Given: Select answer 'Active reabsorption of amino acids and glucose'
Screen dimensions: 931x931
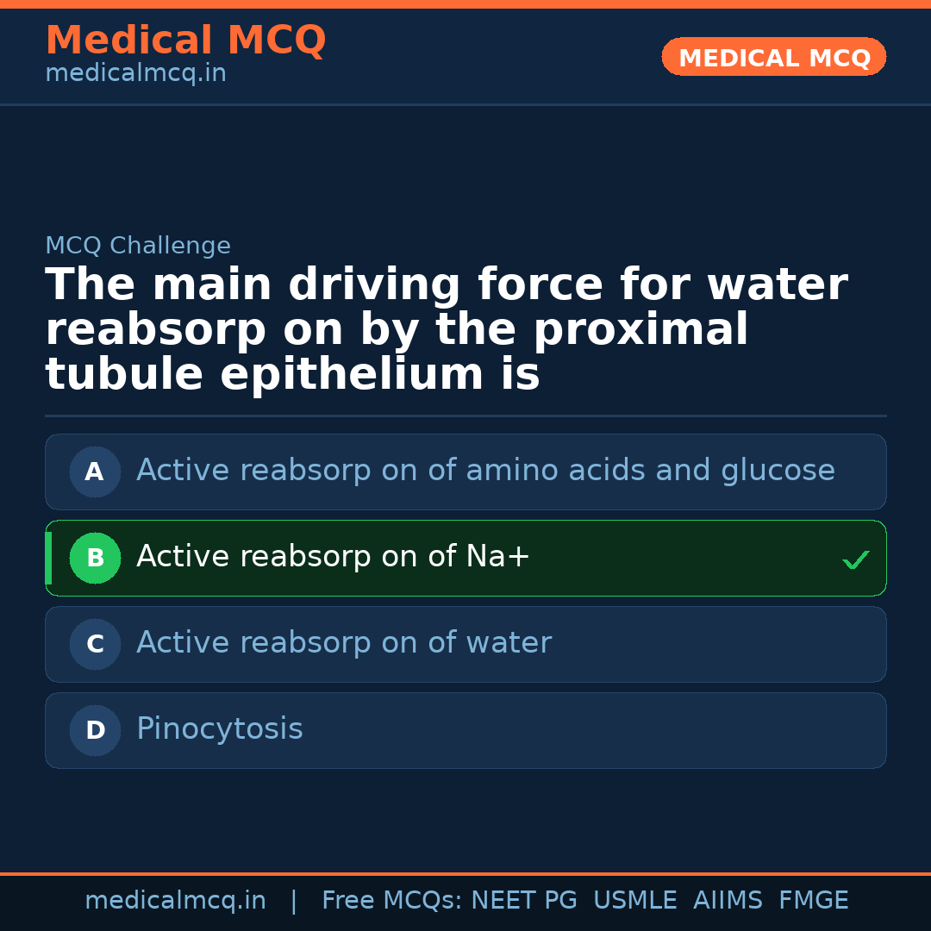Looking at the screenshot, I should click(485, 472).
